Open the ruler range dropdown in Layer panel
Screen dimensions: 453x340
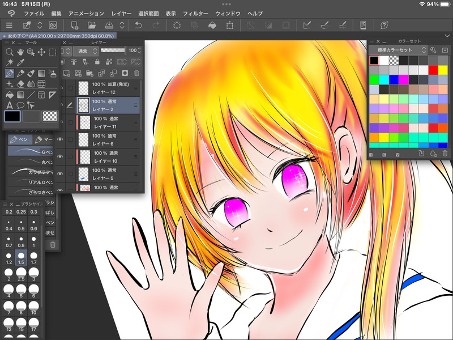[x=135, y=62]
